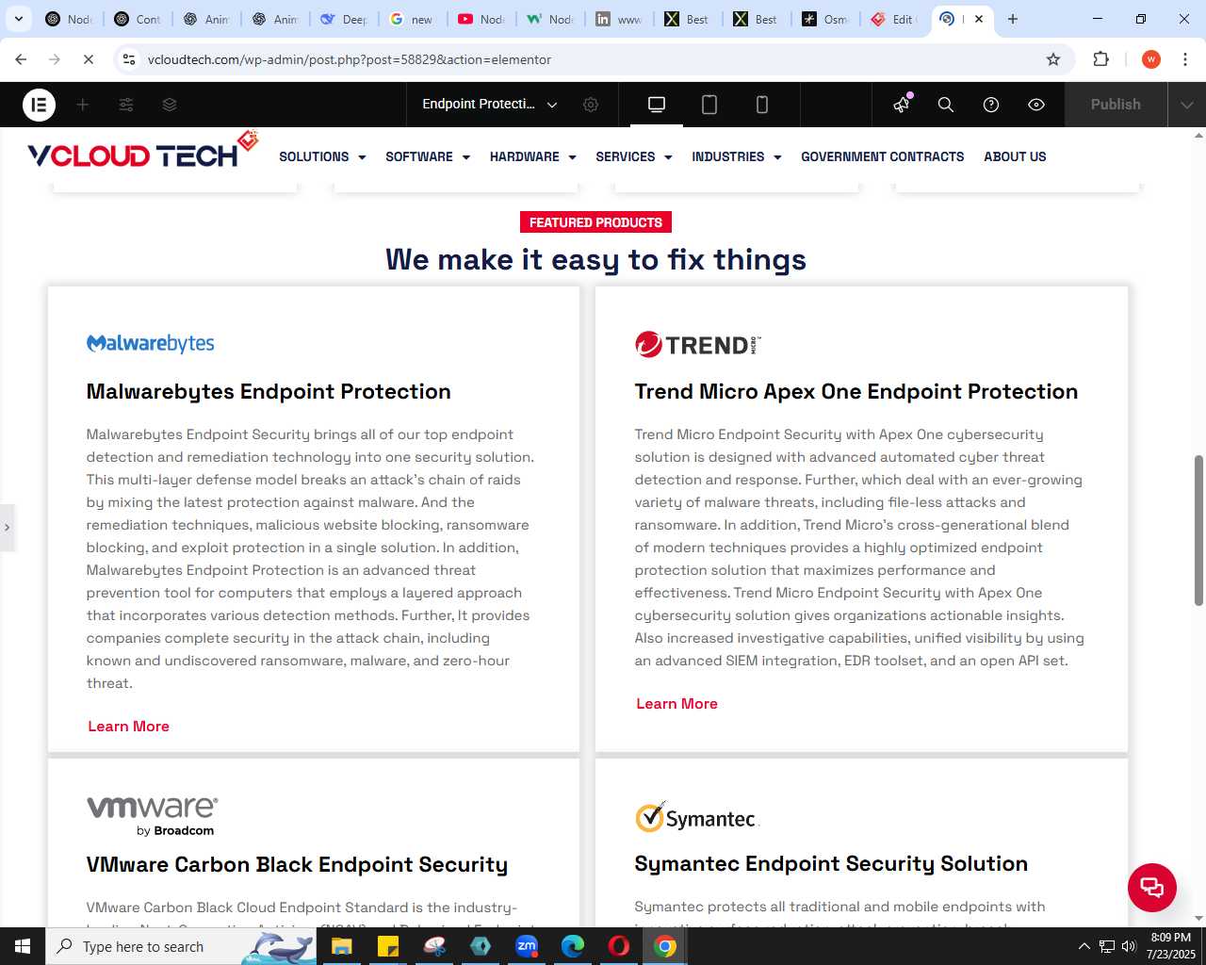Open Opera browser from the taskbar
The height and width of the screenshot is (965, 1206).
pos(619,946)
